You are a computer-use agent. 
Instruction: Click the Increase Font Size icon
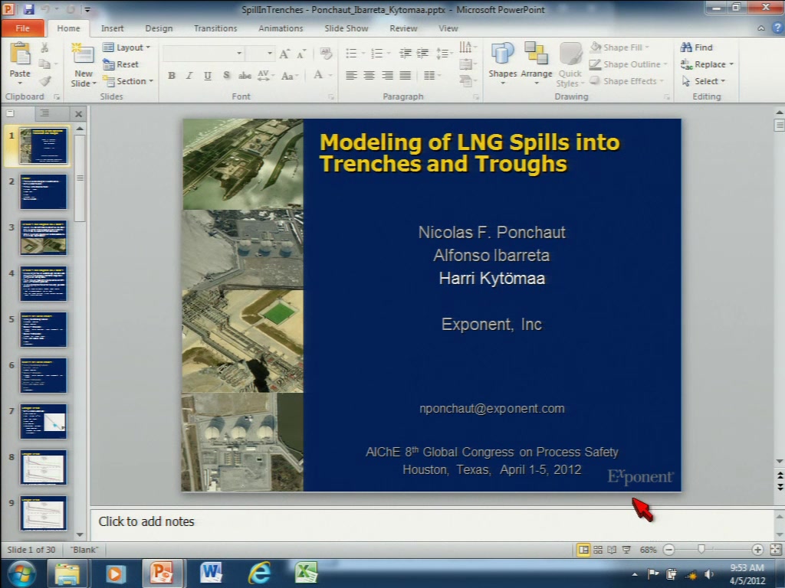(x=284, y=54)
